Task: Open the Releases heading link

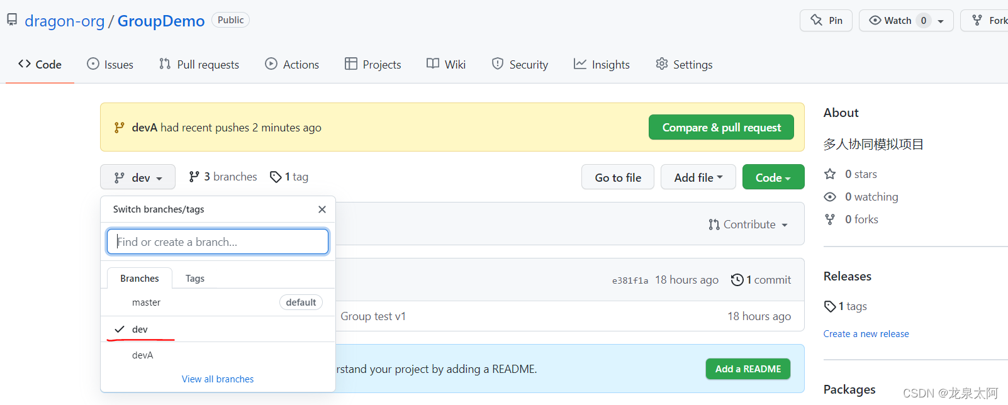Action: tap(847, 277)
